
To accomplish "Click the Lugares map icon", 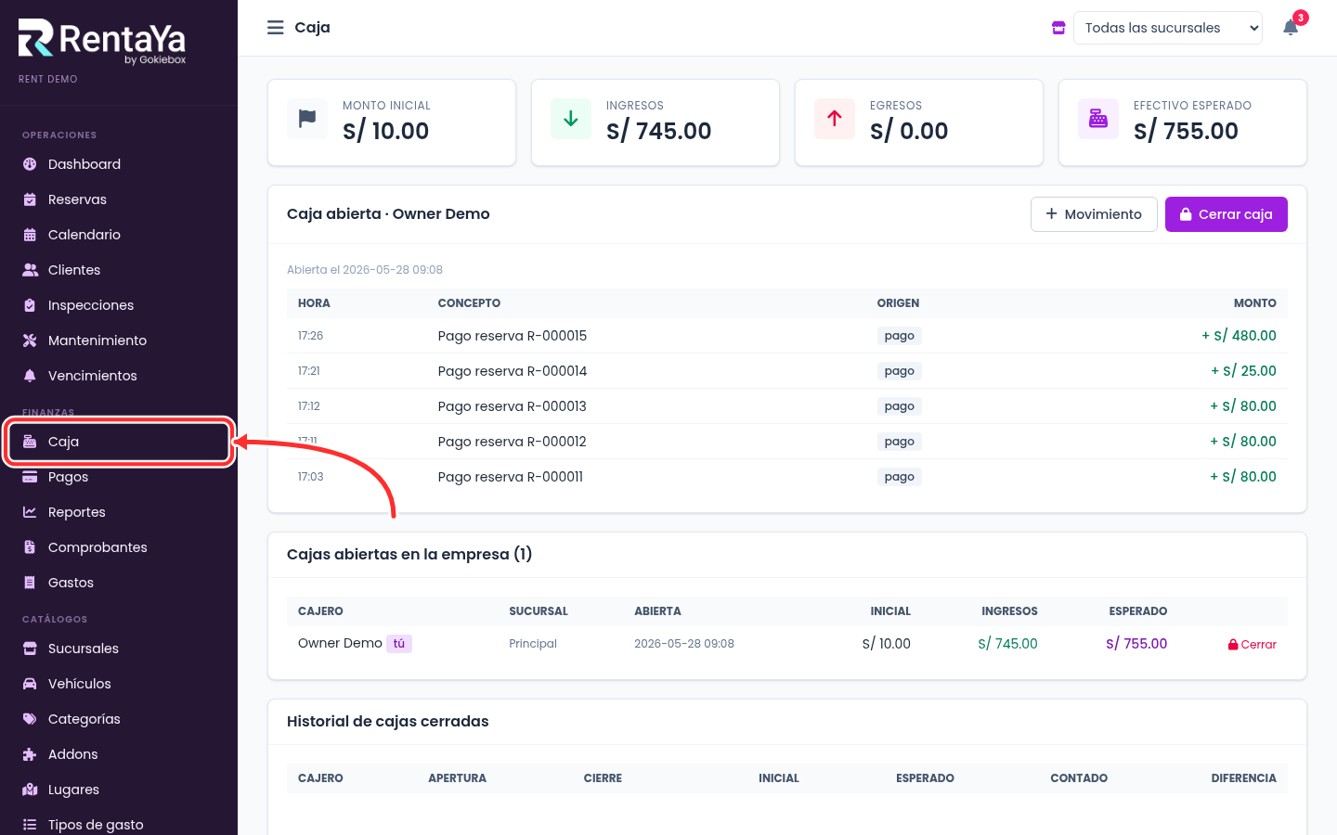I will pos(30,790).
